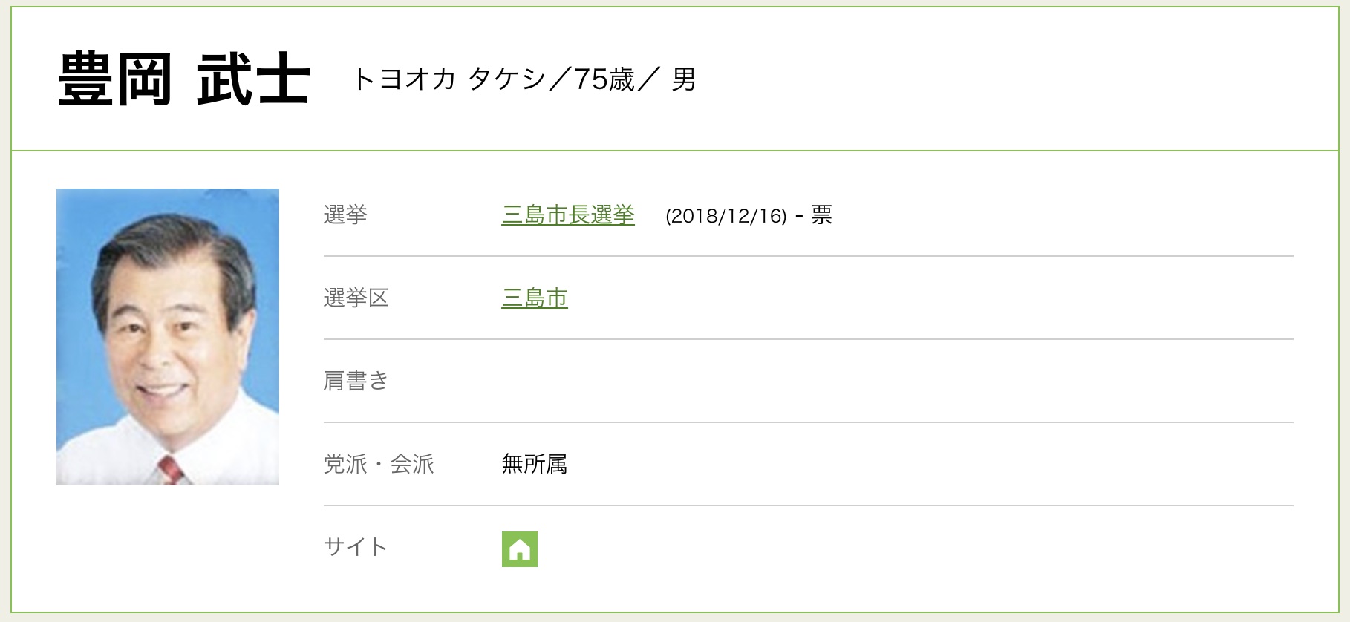Click the 肩書き row label
Image resolution: width=1350 pixels, height=622 pixels.
[x=356, y=382]
